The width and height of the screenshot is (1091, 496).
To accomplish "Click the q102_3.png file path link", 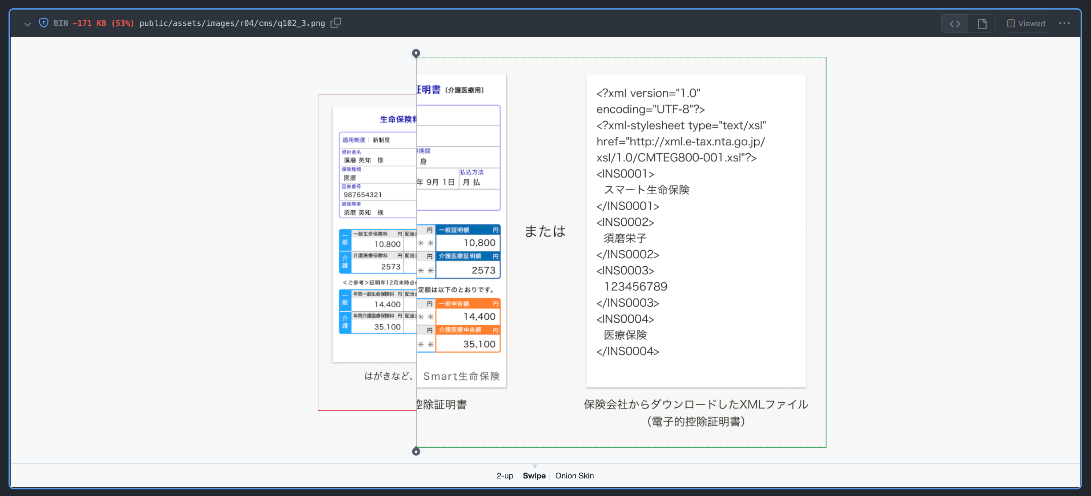I will [233, 23].
